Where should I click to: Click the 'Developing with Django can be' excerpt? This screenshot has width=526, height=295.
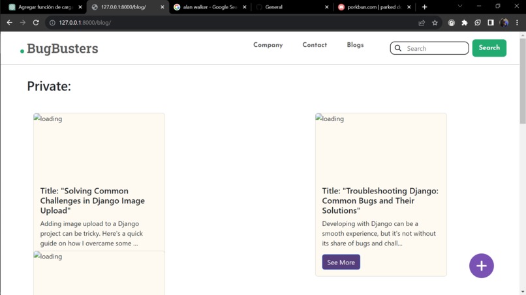[379, 233]
